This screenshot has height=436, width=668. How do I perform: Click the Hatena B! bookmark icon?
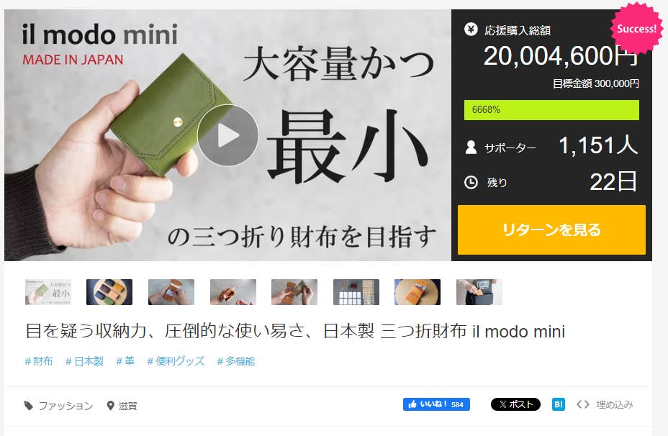559,404
